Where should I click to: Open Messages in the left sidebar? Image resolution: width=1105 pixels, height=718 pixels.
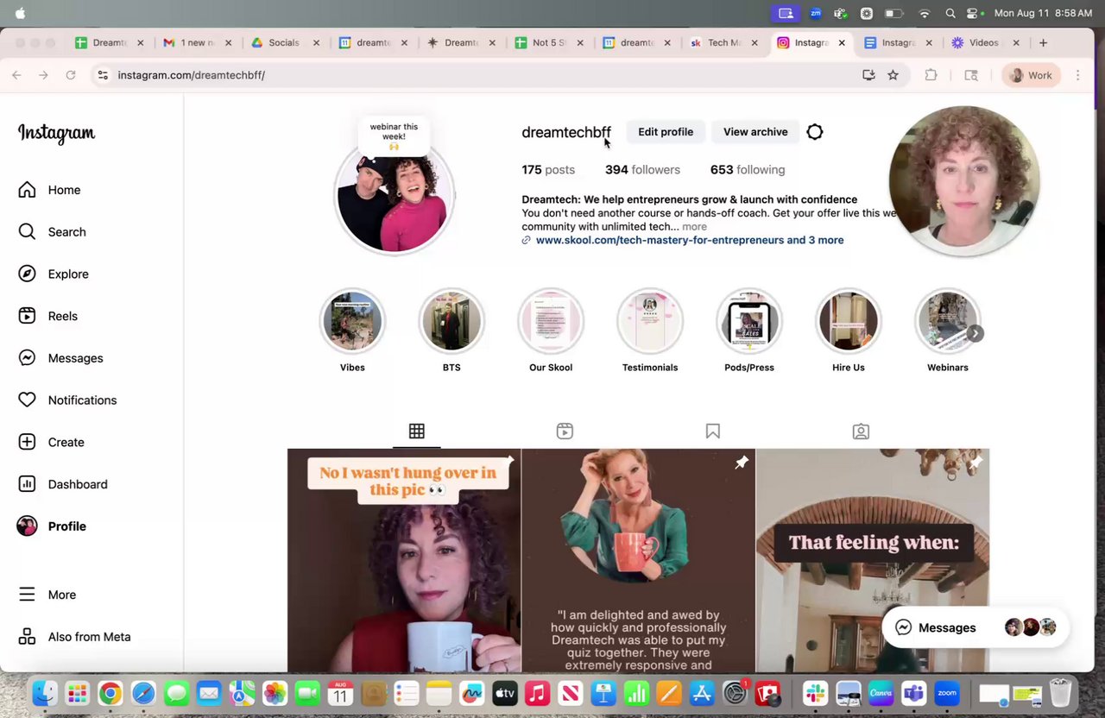tap(60, 358)
